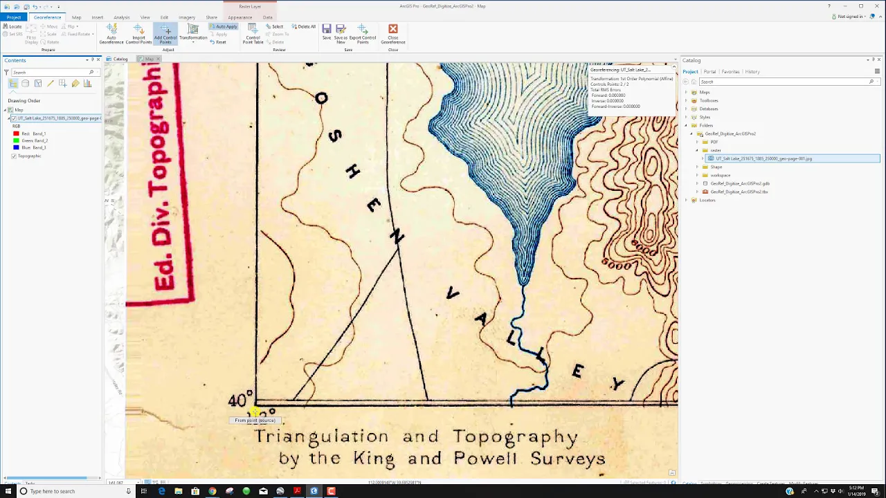Select List By Drawing Order icon
The height and width of the screenshot is (498, 886).
tap(13, 84)
